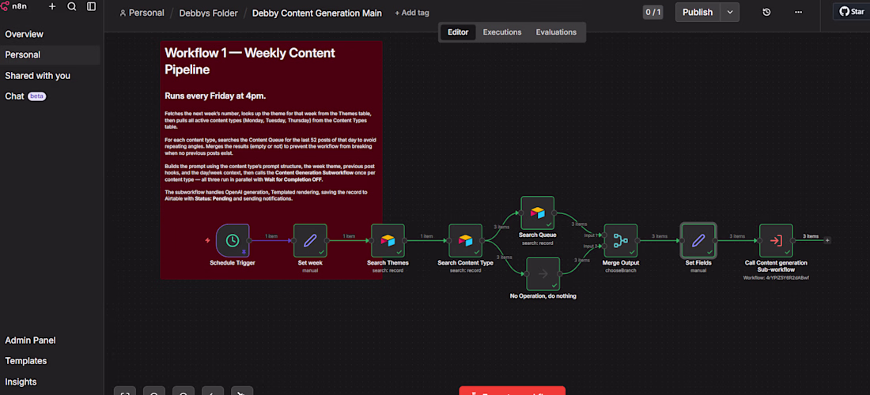The image size is (870, 395).
Task: Select the Search Queue Airtable node
Action: pyautogui.click(x=538, y=213)
